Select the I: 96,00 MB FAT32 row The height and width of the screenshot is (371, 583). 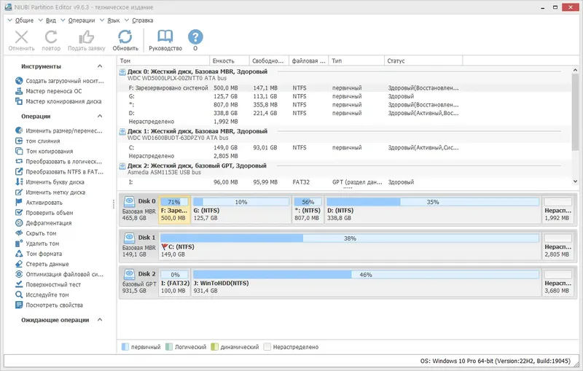click(x=345, y=182)
